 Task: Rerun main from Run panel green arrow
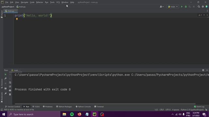(6, 74)
